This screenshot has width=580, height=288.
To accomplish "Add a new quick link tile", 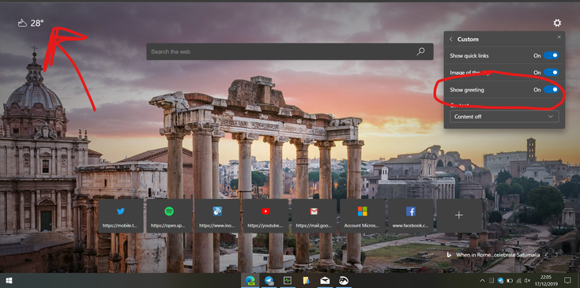I will point(459,216).
